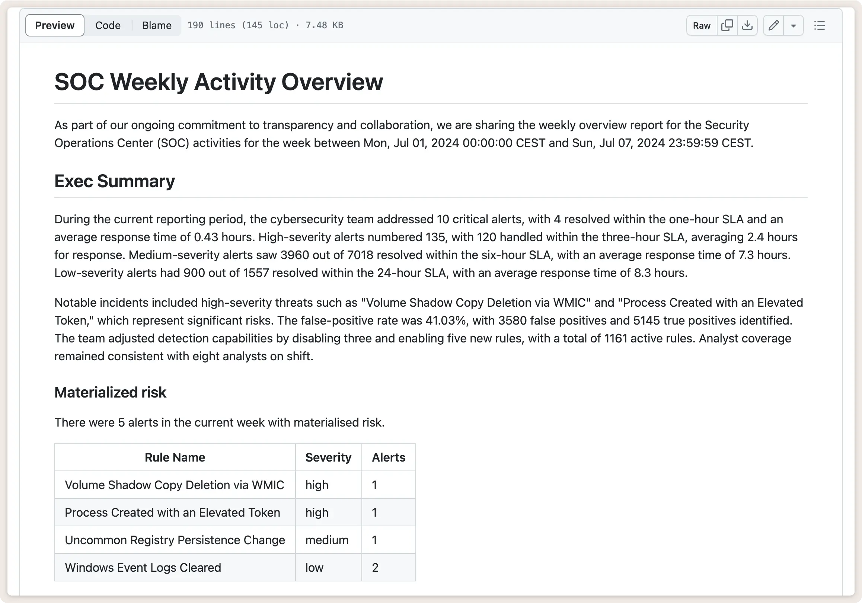Edit this file with the pencil icon

pyautogui.click(x=773, y=25)
